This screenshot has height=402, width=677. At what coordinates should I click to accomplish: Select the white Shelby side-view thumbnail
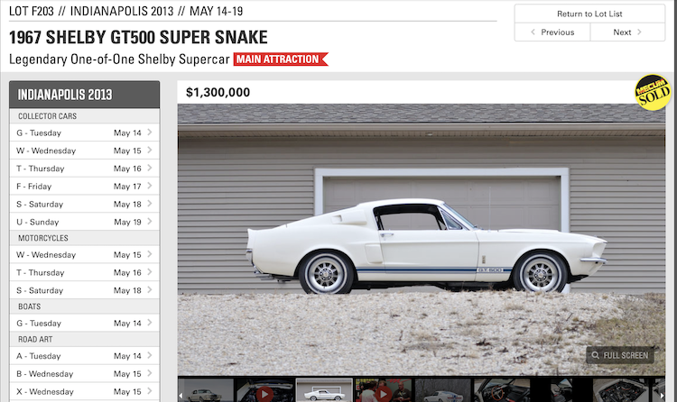[x=324, y=390]
